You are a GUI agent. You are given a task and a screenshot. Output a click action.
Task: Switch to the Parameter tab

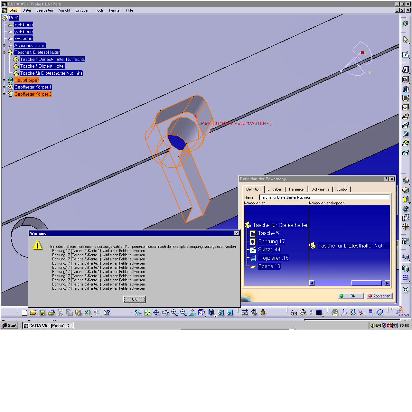coord(297,189)
